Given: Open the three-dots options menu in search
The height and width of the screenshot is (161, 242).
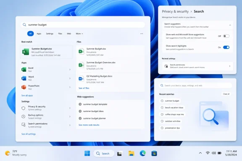Looking at the screenshot, I should (142, 34).
